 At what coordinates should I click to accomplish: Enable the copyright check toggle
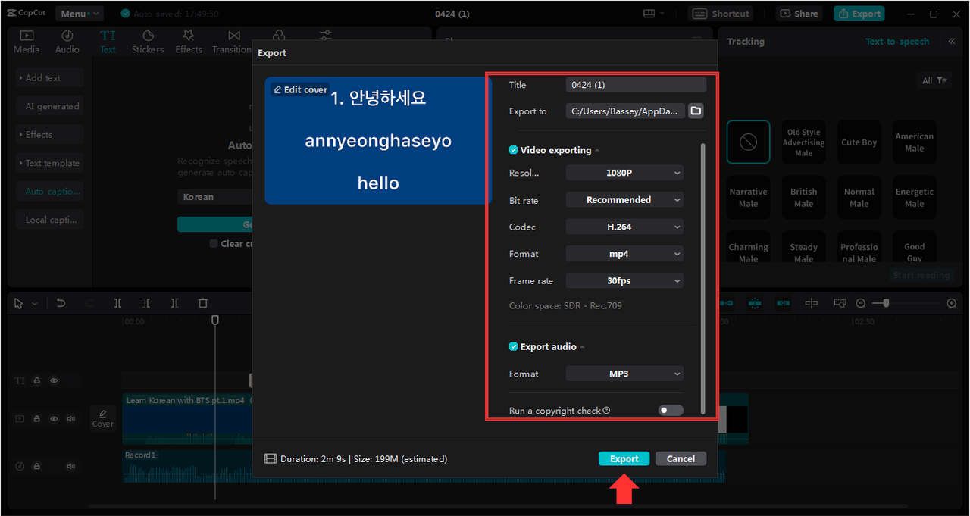coord(671,410)
